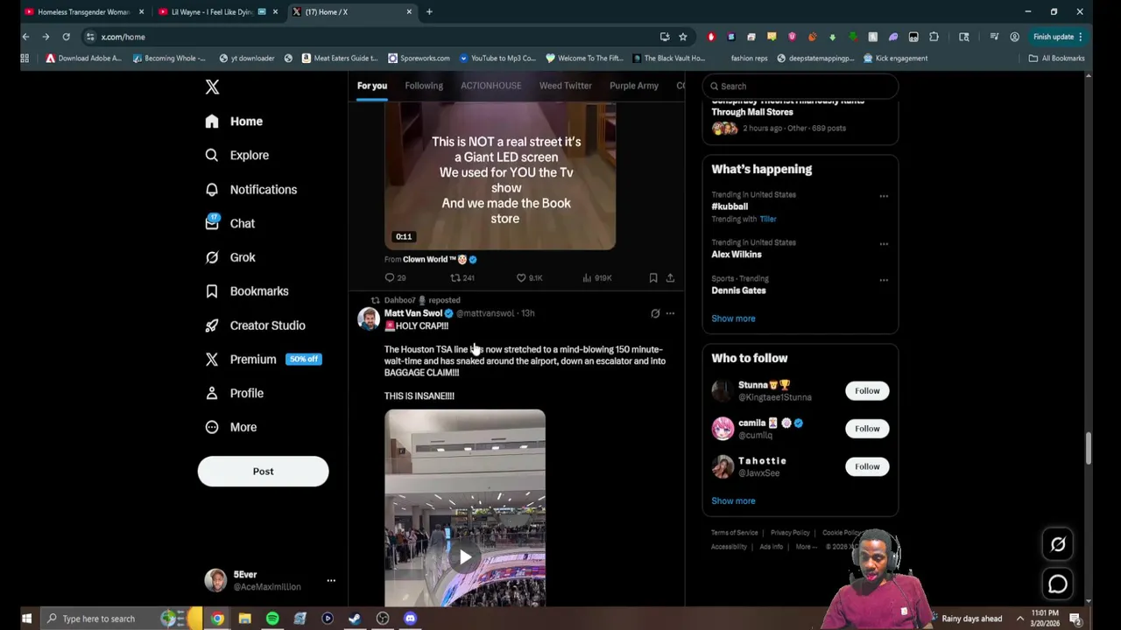Open the Chrome Extensions puzzle icon
Image resolution: width=1121 pixels, height=630 pixels.
click(x=934, y=37)
